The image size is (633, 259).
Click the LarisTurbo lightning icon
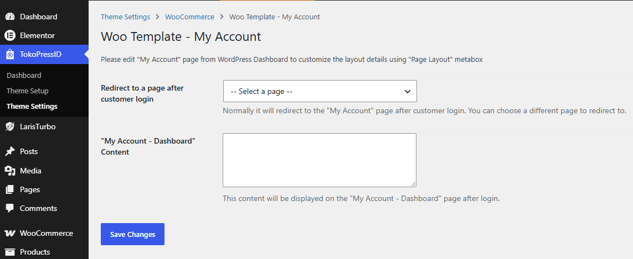tap(9, 126)
